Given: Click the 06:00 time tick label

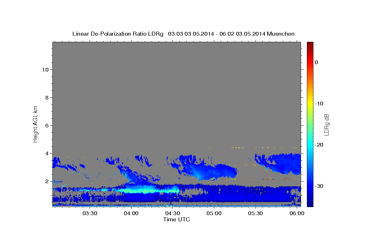Looking at the screenshot, I should 297,214.
